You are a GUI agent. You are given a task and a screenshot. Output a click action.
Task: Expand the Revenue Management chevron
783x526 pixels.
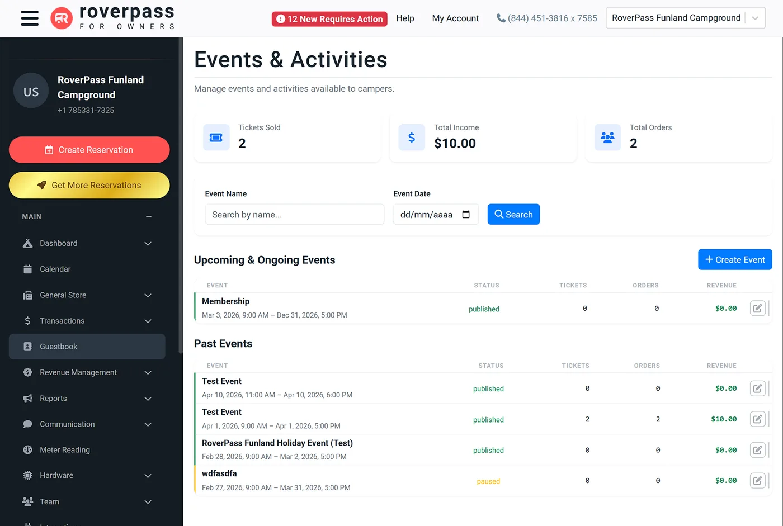coord(148,373)
